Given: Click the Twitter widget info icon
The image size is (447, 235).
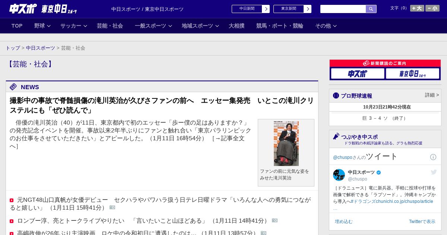Looking at the screenshot, I should (433, 157).
